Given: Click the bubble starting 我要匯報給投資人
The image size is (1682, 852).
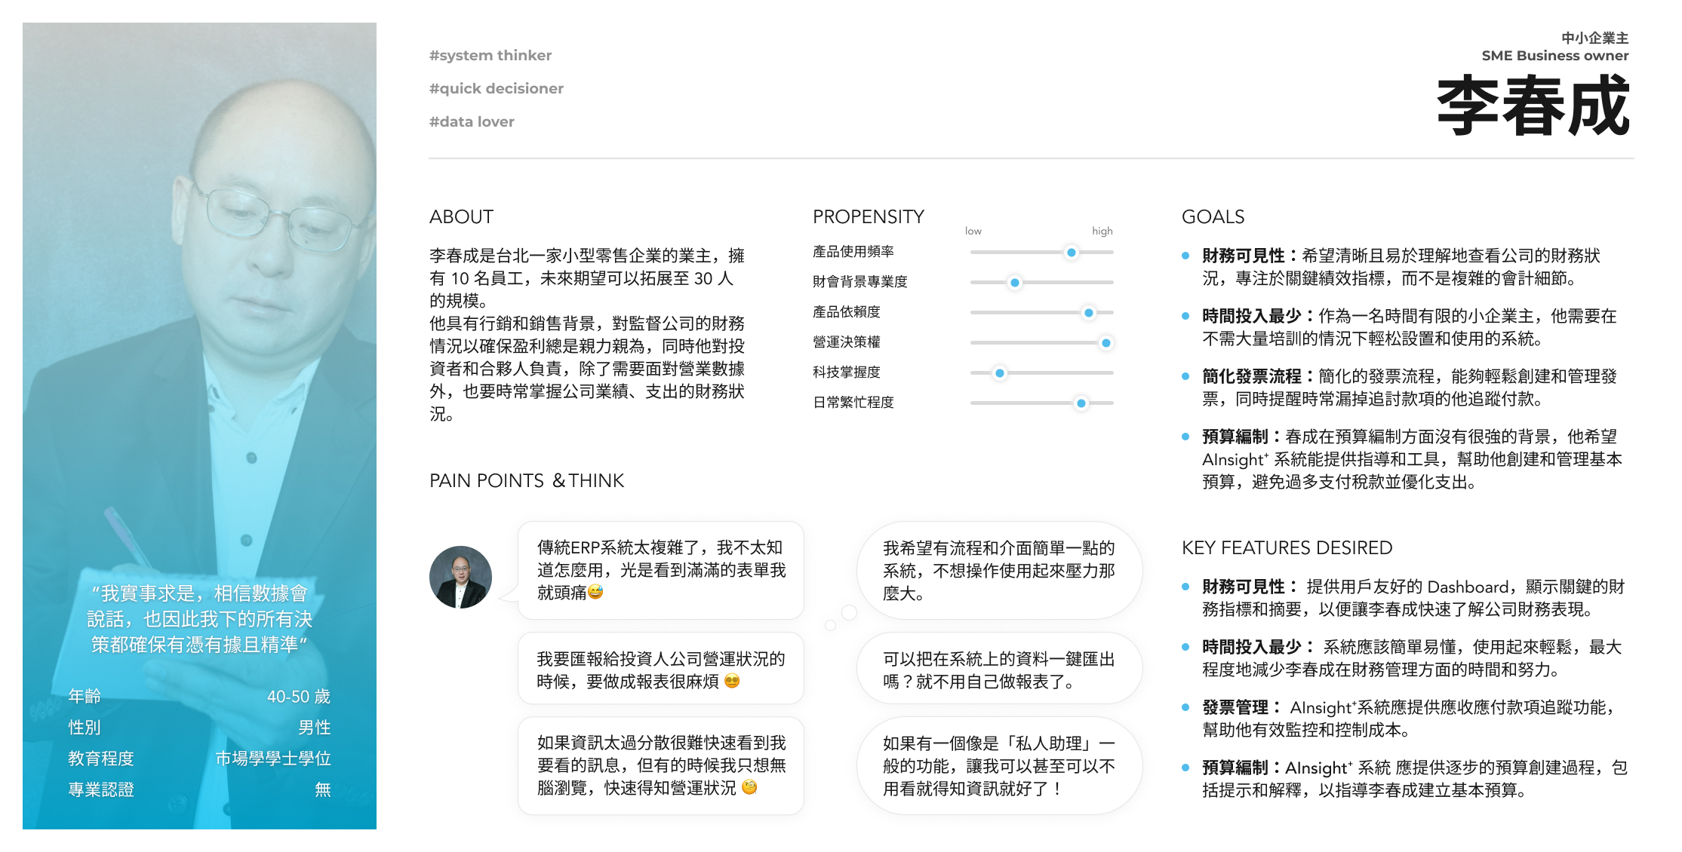Looking at the screenshot, I should click(x=660, y=669).
